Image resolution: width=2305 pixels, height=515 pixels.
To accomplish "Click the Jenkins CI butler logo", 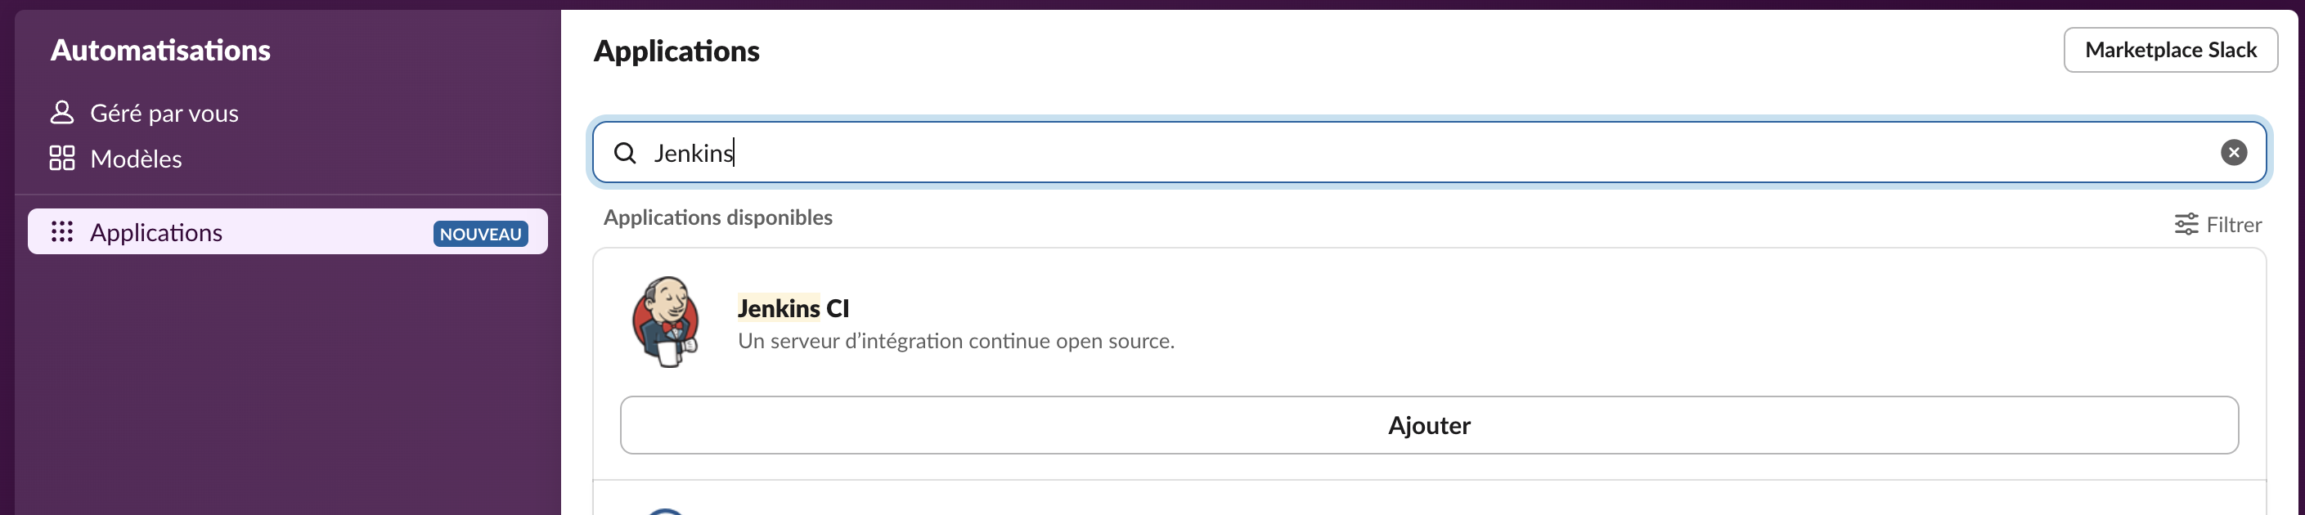I will 666,322.
